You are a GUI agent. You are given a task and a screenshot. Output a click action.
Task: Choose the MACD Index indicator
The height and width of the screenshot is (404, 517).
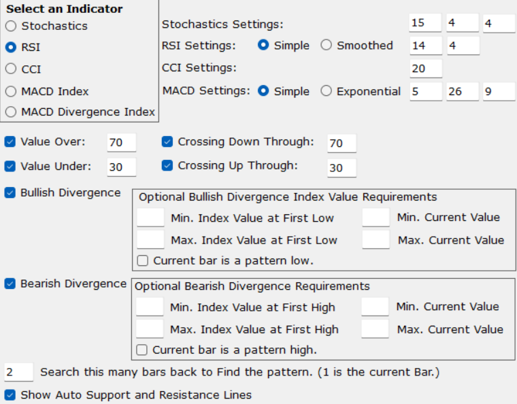click(11, 91)
